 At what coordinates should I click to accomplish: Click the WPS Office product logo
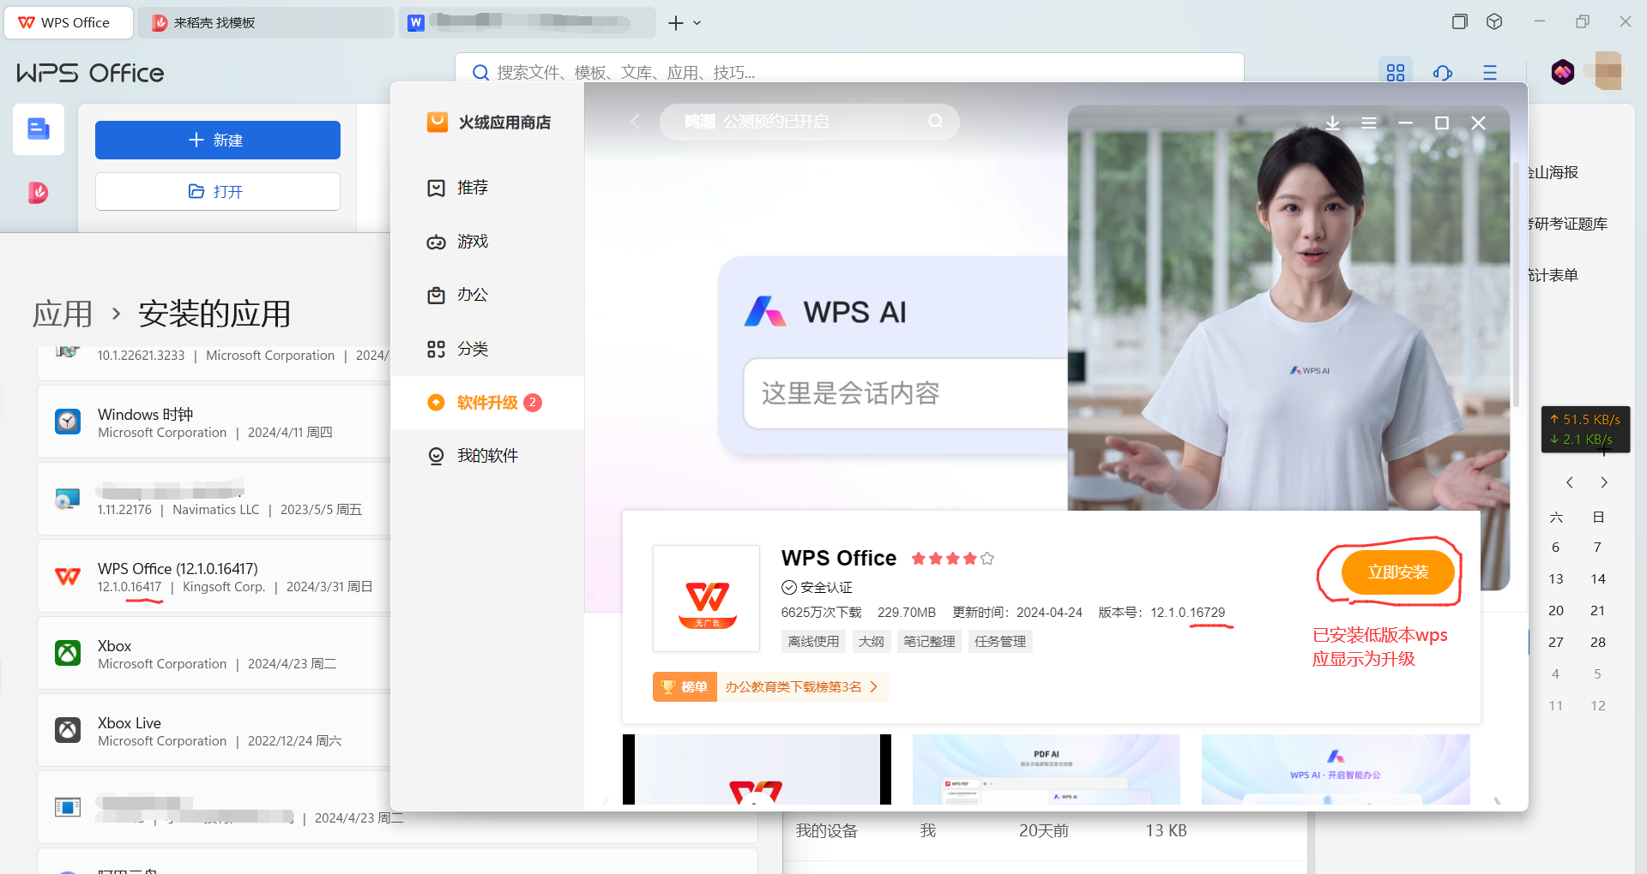tap(707, 599)
